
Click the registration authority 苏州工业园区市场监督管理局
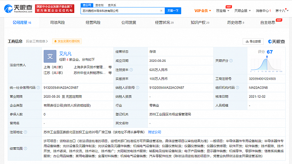[170, 114]
